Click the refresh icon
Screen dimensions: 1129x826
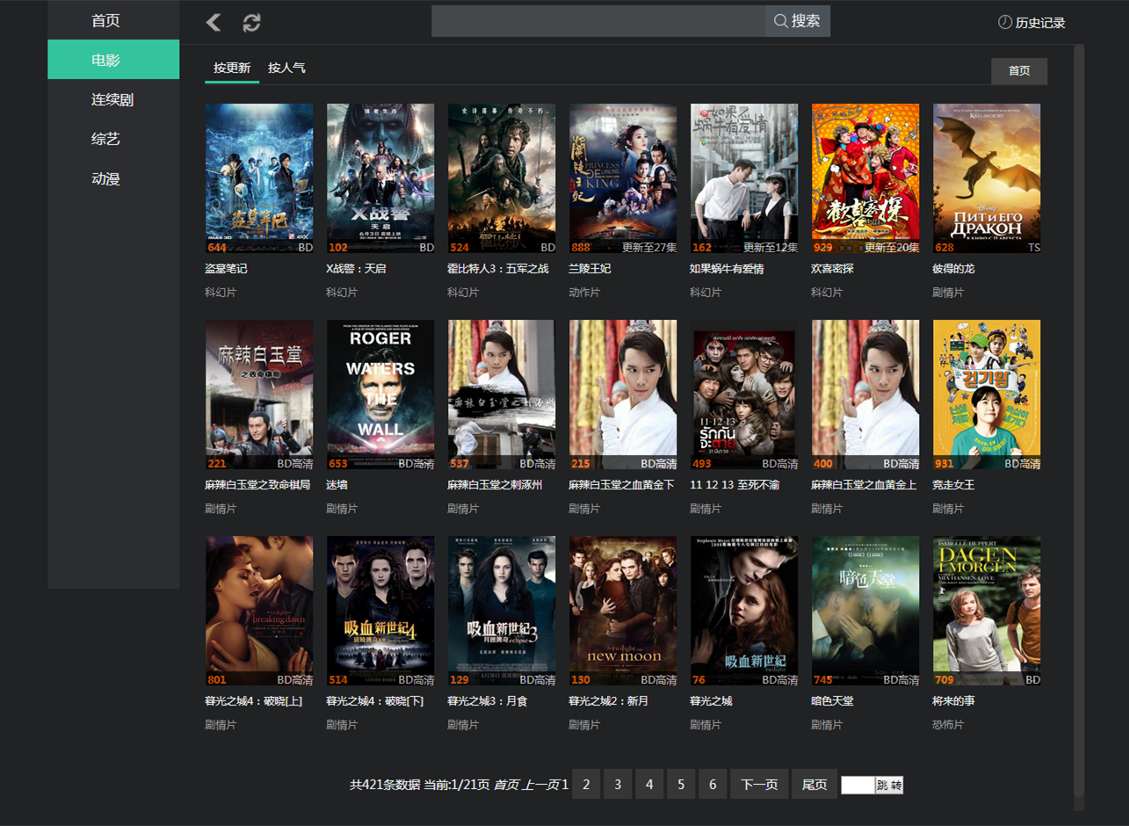coord(251,22)
